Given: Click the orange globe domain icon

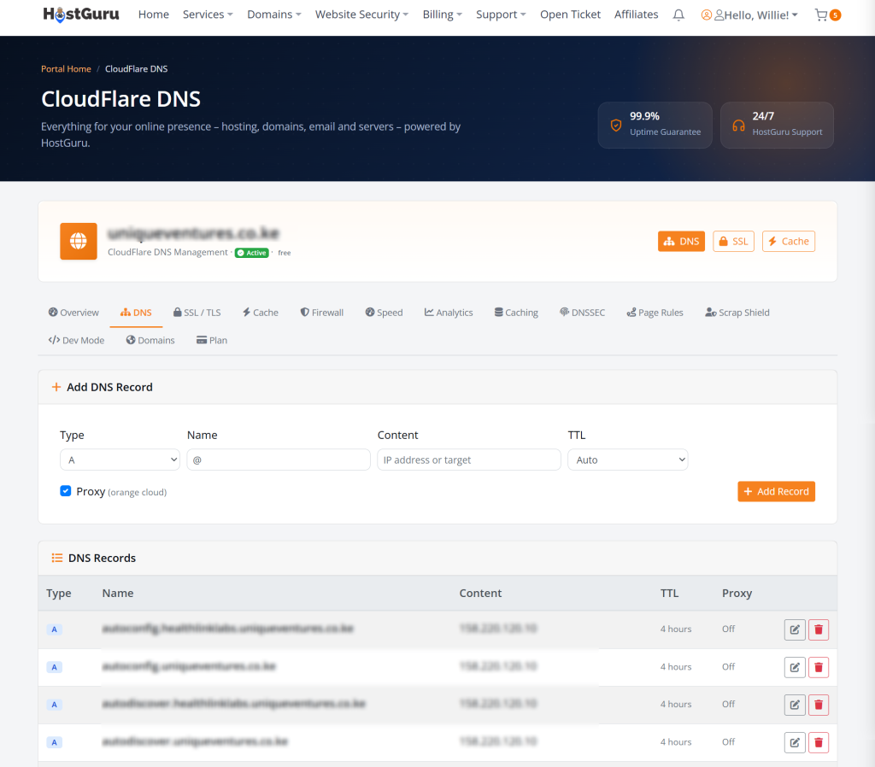Looking at the screenshot, I should 79,242.
